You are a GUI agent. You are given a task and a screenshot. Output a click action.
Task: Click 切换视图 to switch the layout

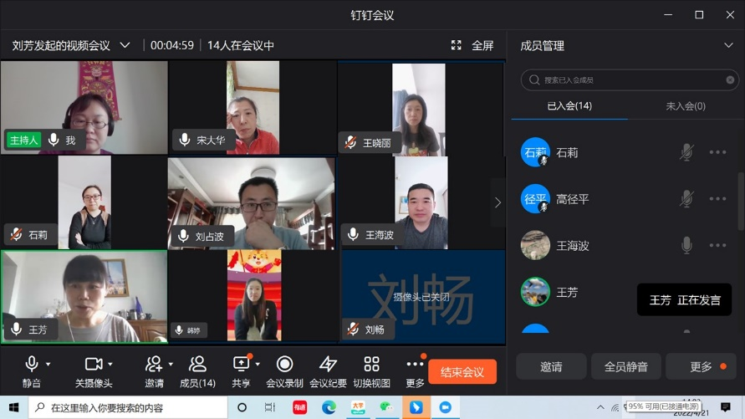click(x=371, y=370)
